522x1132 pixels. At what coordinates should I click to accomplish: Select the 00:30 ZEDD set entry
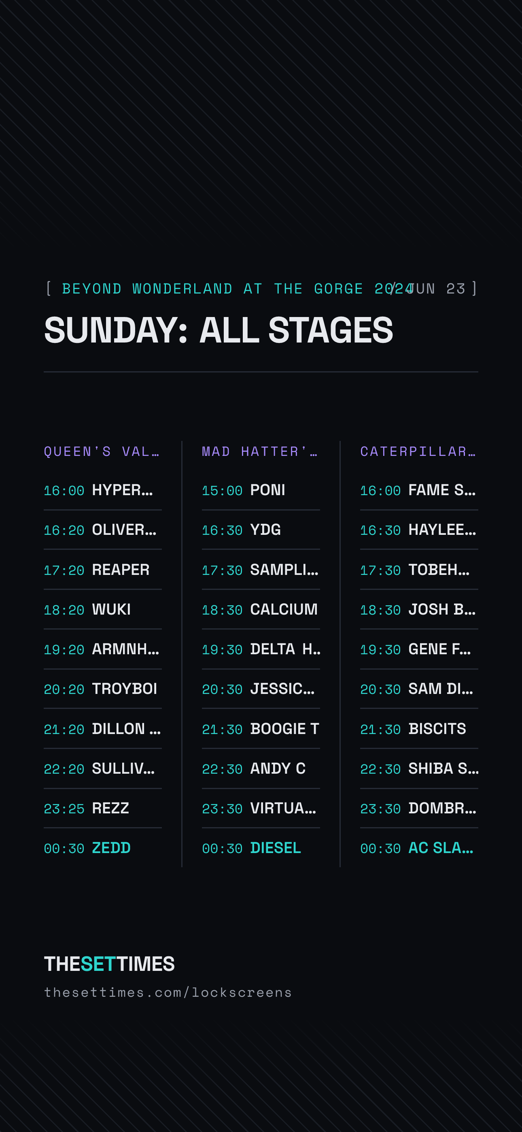(x=102, y=848)
